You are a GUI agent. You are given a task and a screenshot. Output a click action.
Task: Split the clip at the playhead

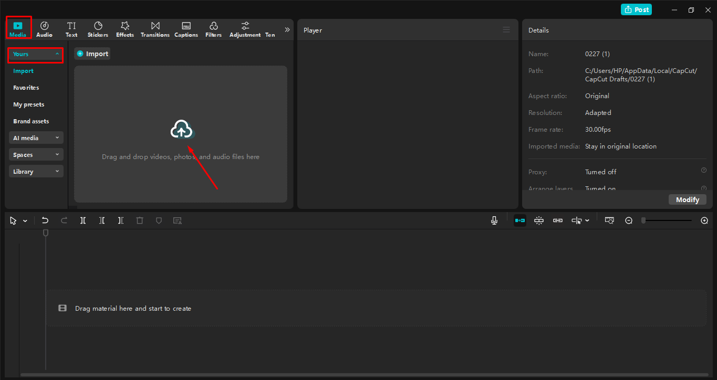[x=82, y=220]
